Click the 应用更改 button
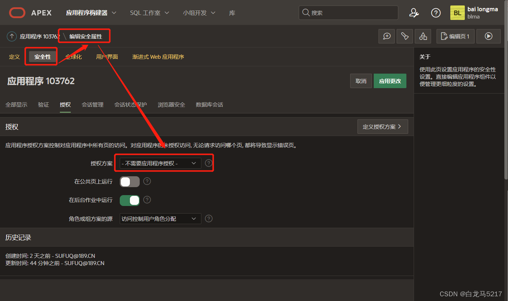508x301 pixels. click(x=390, y=81)
